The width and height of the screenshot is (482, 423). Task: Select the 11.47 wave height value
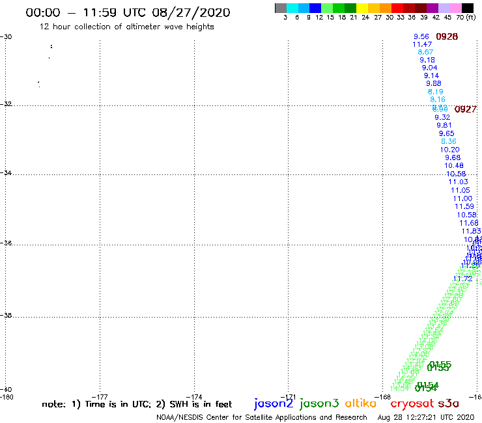(422, 44)
